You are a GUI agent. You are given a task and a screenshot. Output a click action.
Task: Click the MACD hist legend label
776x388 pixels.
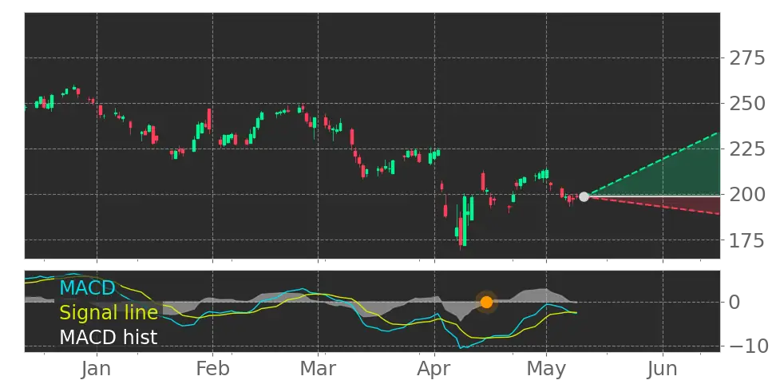[109, 337]
